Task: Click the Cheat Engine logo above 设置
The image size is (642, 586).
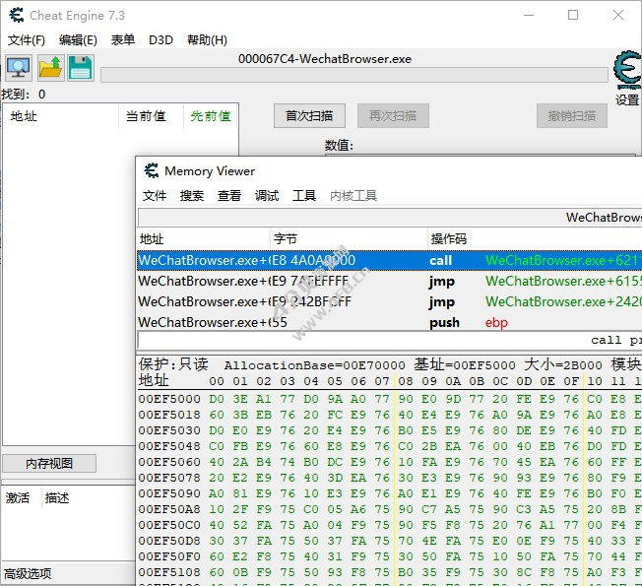Action: click(x=626, y=70)
